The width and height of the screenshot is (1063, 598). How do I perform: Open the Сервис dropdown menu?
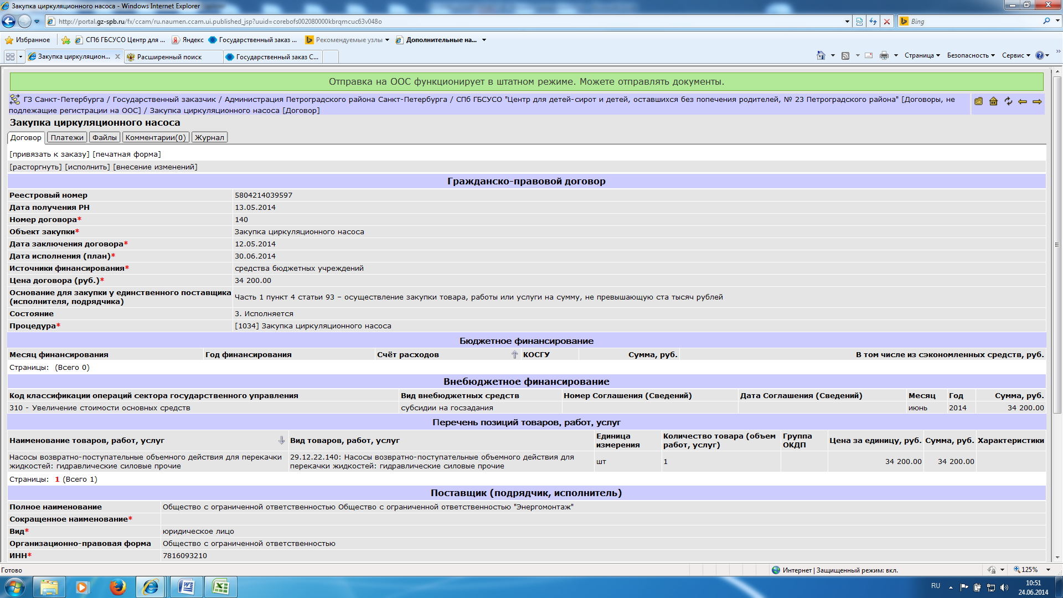click(1015, 55)
